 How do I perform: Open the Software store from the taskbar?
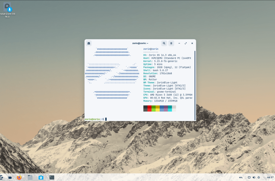point(41,177)
